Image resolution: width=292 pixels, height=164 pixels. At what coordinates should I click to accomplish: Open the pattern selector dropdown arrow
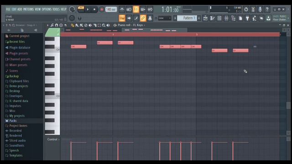pyautogui.click(x=199, y=18)
